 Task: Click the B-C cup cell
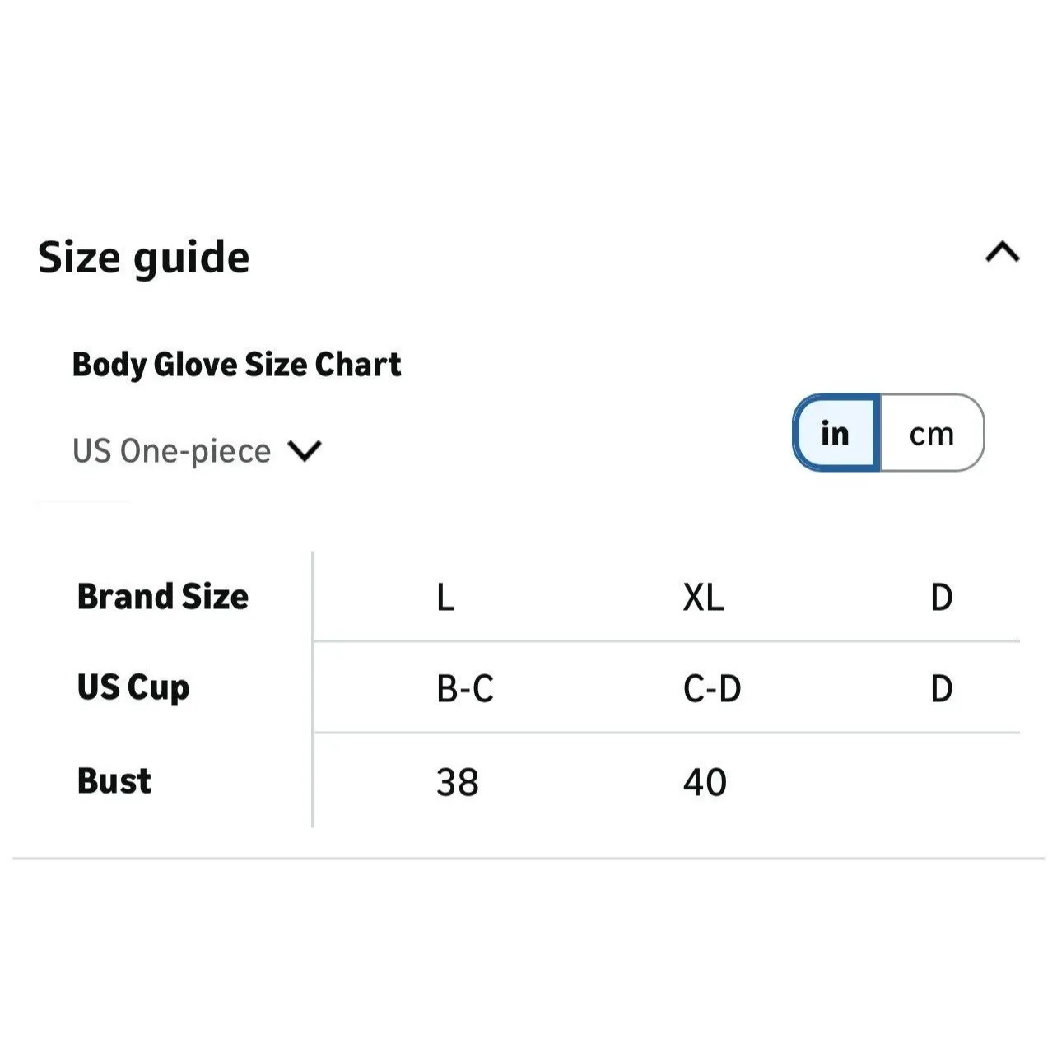click(x=465, y=689)
